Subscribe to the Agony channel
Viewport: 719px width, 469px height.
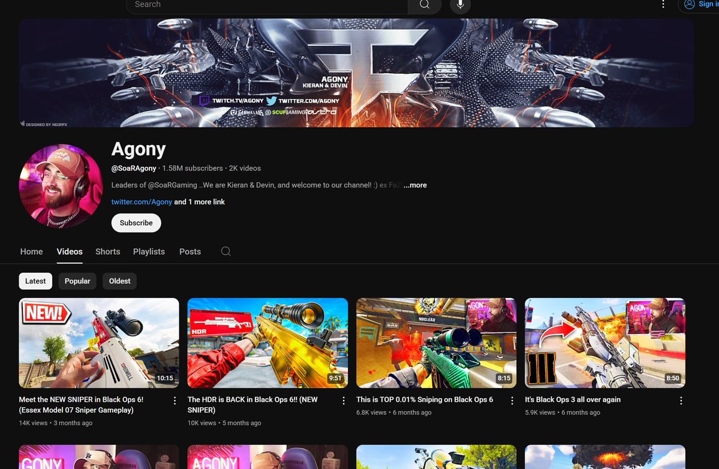136,223
